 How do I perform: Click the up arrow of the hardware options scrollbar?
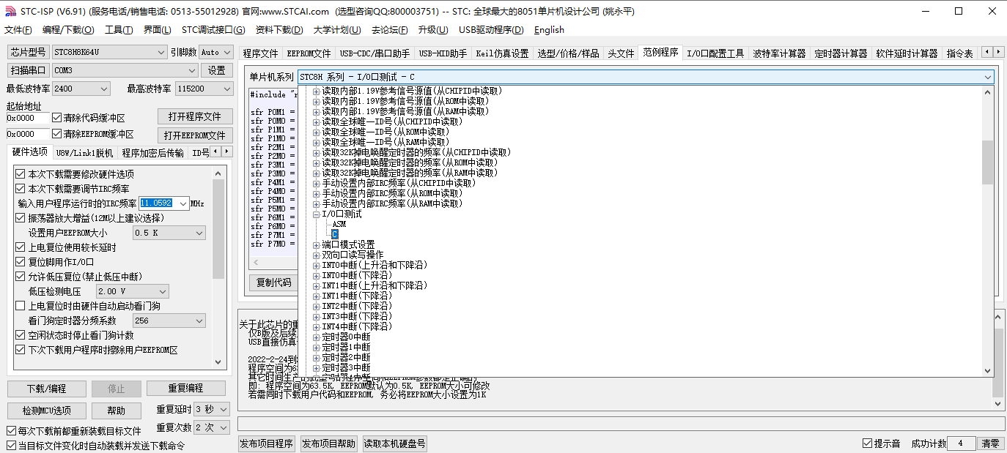tap(218, 173)
